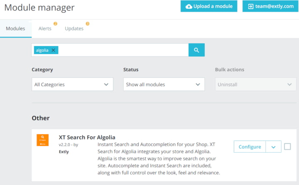The height and width of the screenshot is (185, 299).
Task: Click the sign-in arrow icon by team@extly.com
Action: click(250, 7)
